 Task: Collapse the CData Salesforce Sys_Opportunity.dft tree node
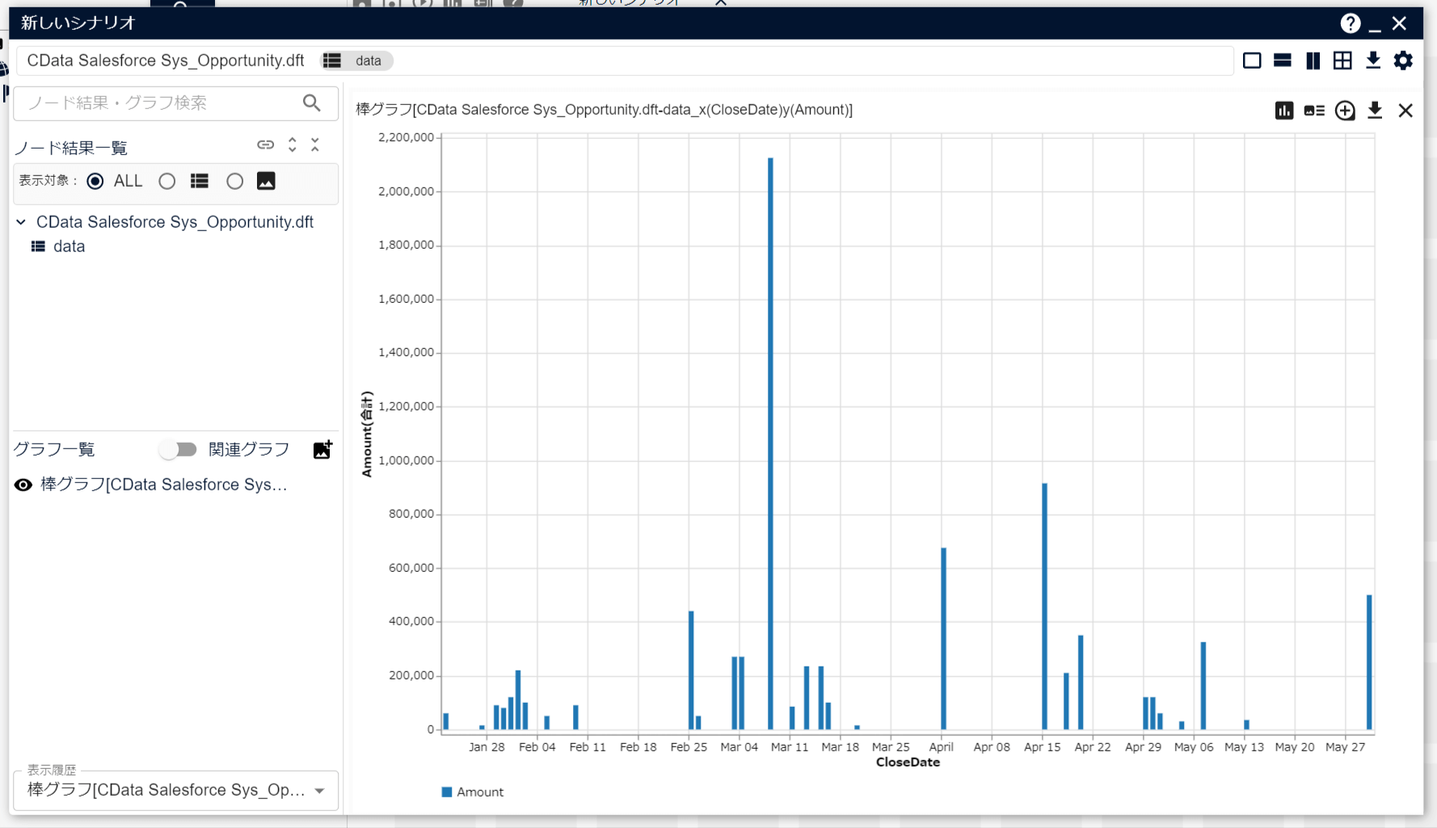21,221
